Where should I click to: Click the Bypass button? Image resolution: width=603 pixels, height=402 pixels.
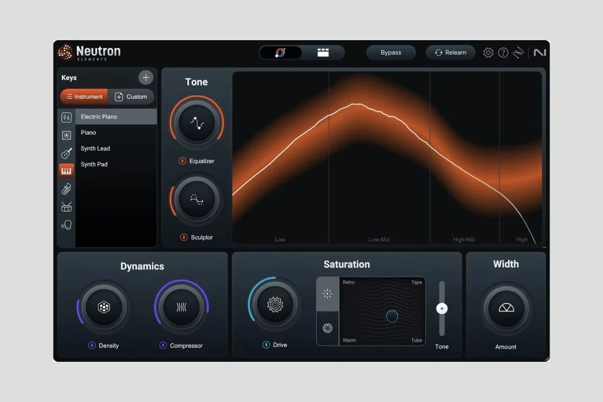tap(391, 53)
